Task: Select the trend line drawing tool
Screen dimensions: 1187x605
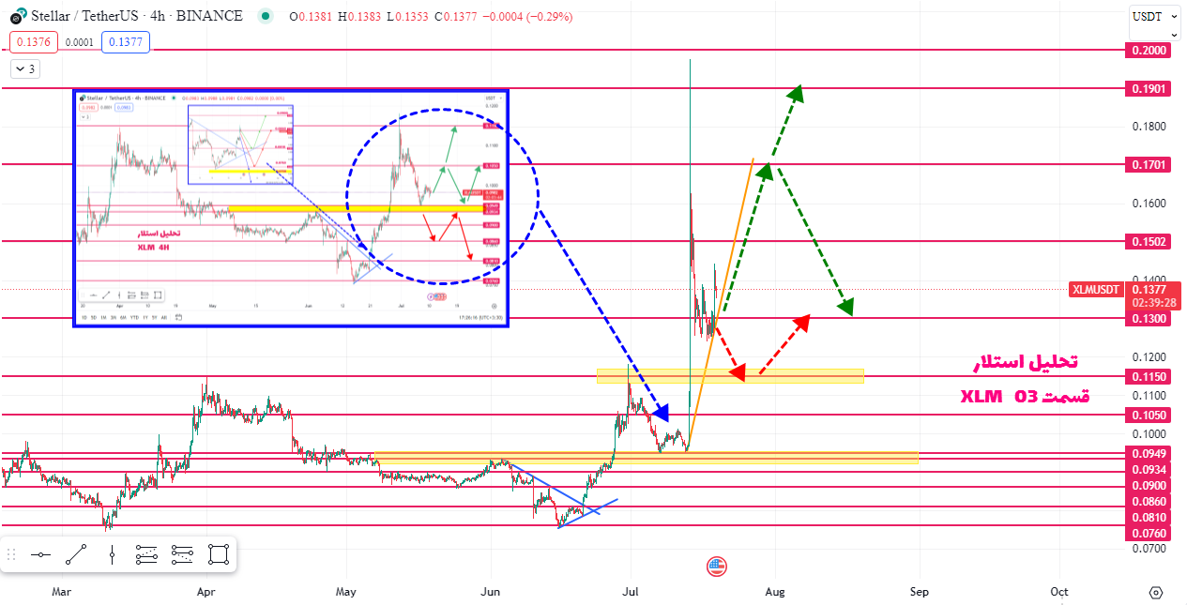Action: coord(76,554)
